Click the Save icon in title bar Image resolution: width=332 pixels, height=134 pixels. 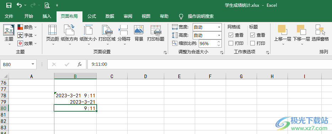pos(9,5)
